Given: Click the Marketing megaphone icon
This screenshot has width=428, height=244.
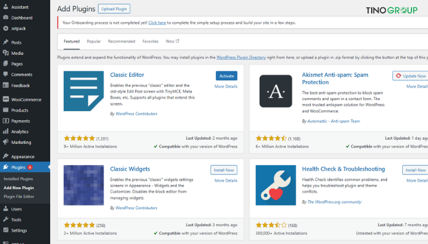Looking at the screenshot, I should [x=6, y=142].
